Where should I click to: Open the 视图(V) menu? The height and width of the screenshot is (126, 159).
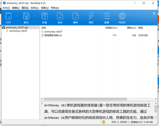45,8
